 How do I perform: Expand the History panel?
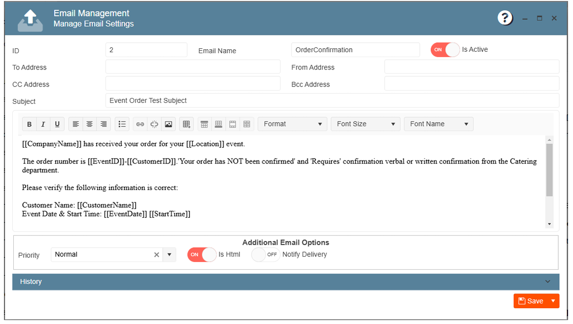pos(286,282)
